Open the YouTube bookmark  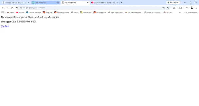tap(20, 12)
